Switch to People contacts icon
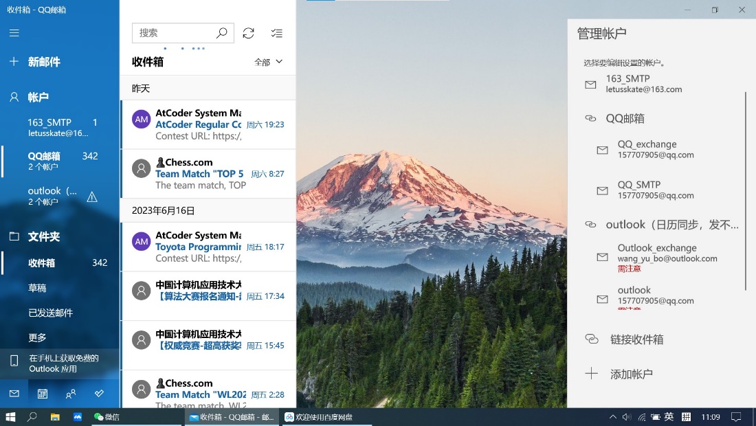This screenshot has width=756, height=426. (x=70, y=394)
